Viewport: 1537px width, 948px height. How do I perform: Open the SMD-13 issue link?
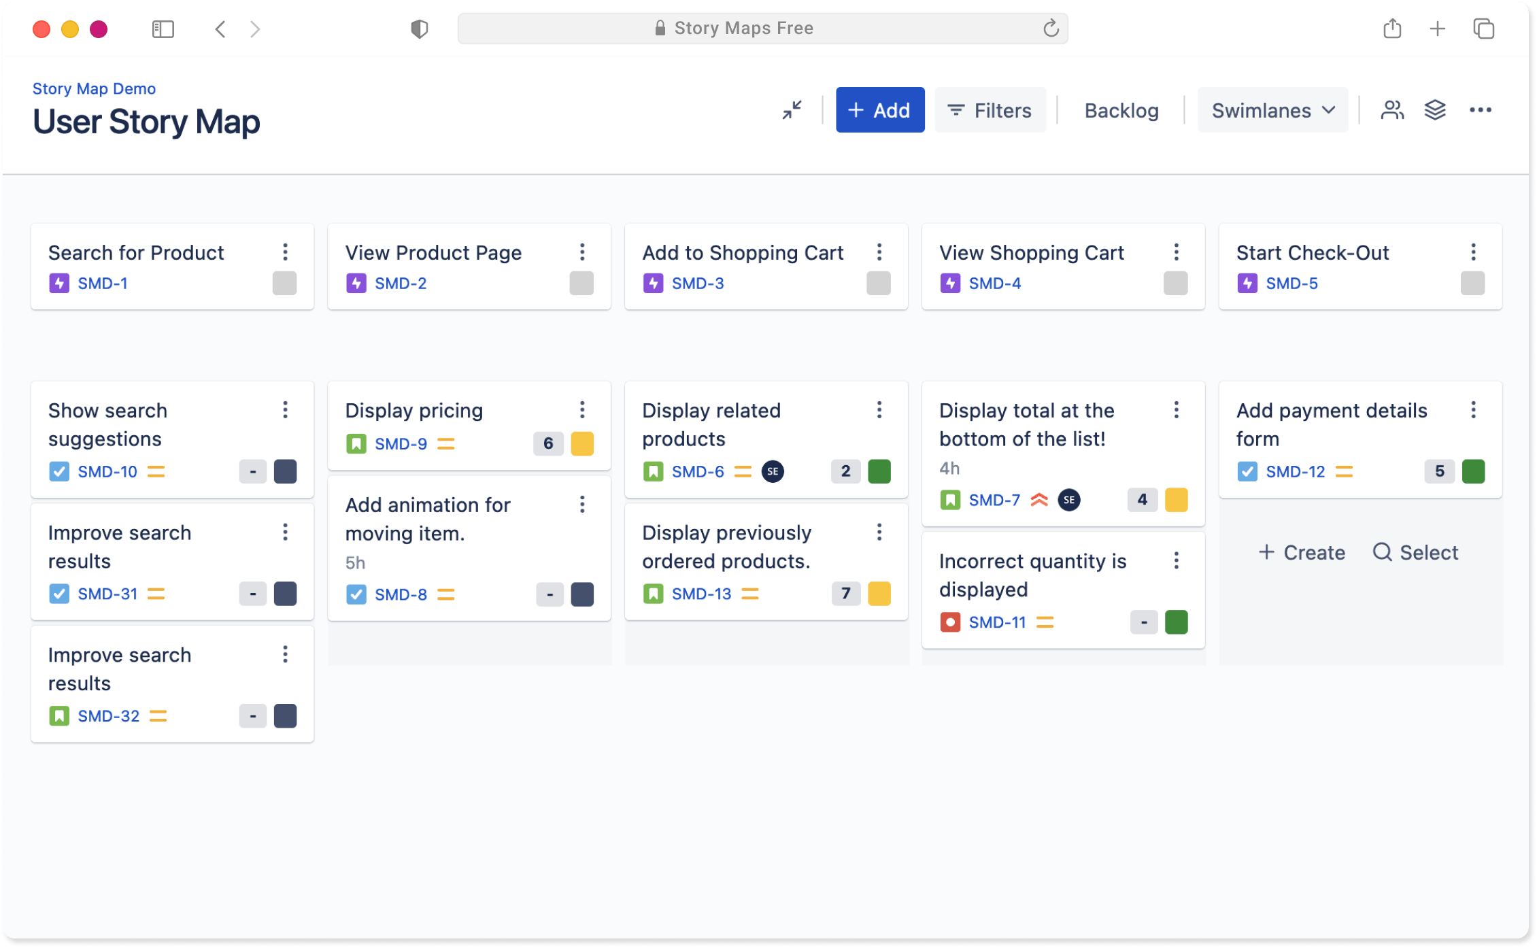[702, 594]
